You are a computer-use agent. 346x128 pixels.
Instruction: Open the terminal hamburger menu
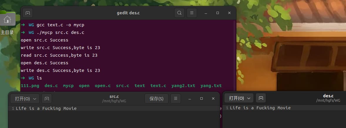tap(192, 13)
